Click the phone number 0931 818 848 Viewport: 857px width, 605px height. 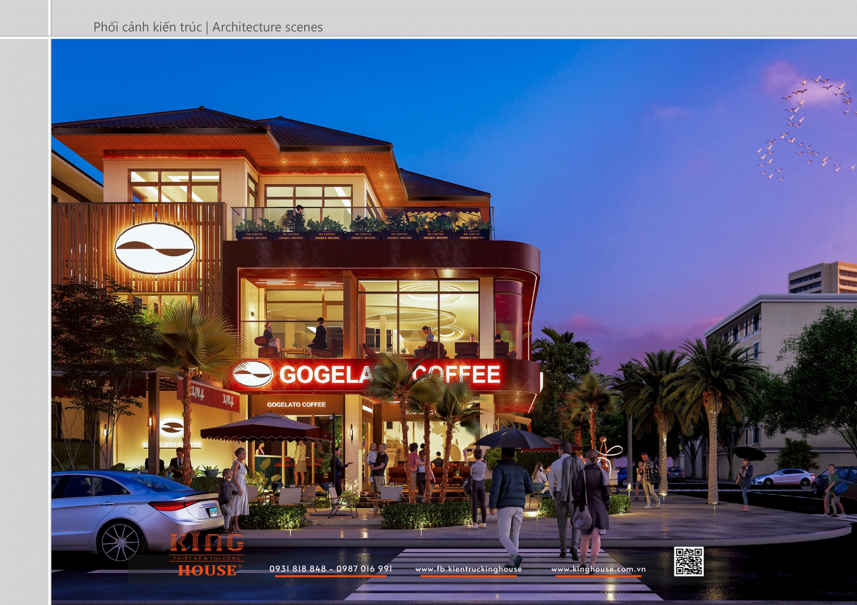click(x=298, y=569)
